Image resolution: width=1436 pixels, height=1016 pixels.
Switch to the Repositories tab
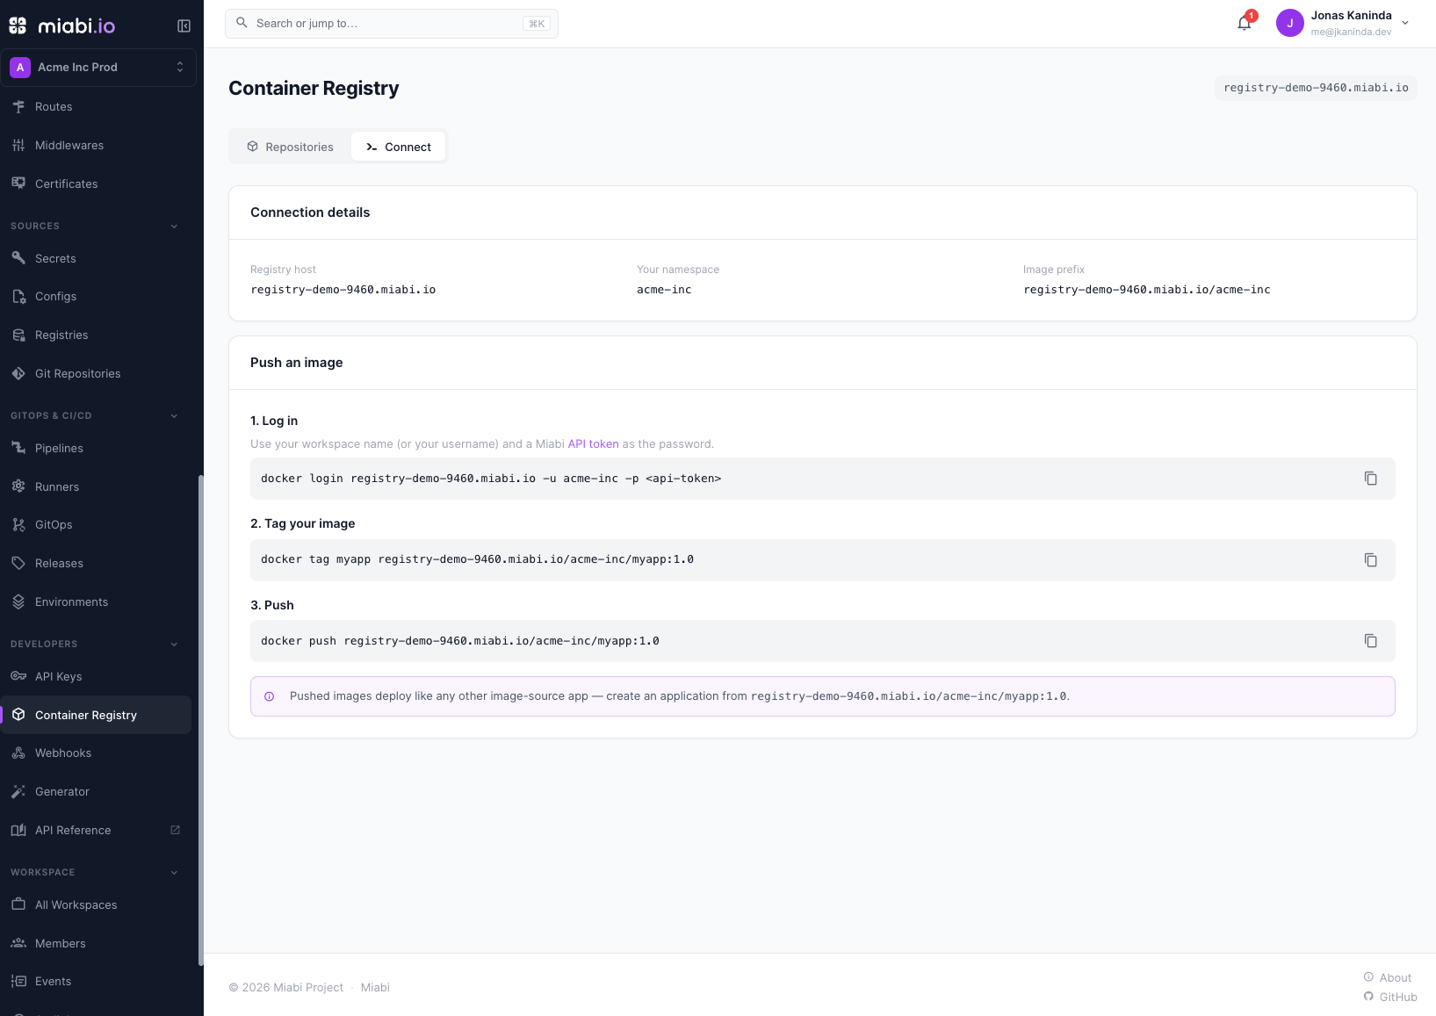(290, 147)
